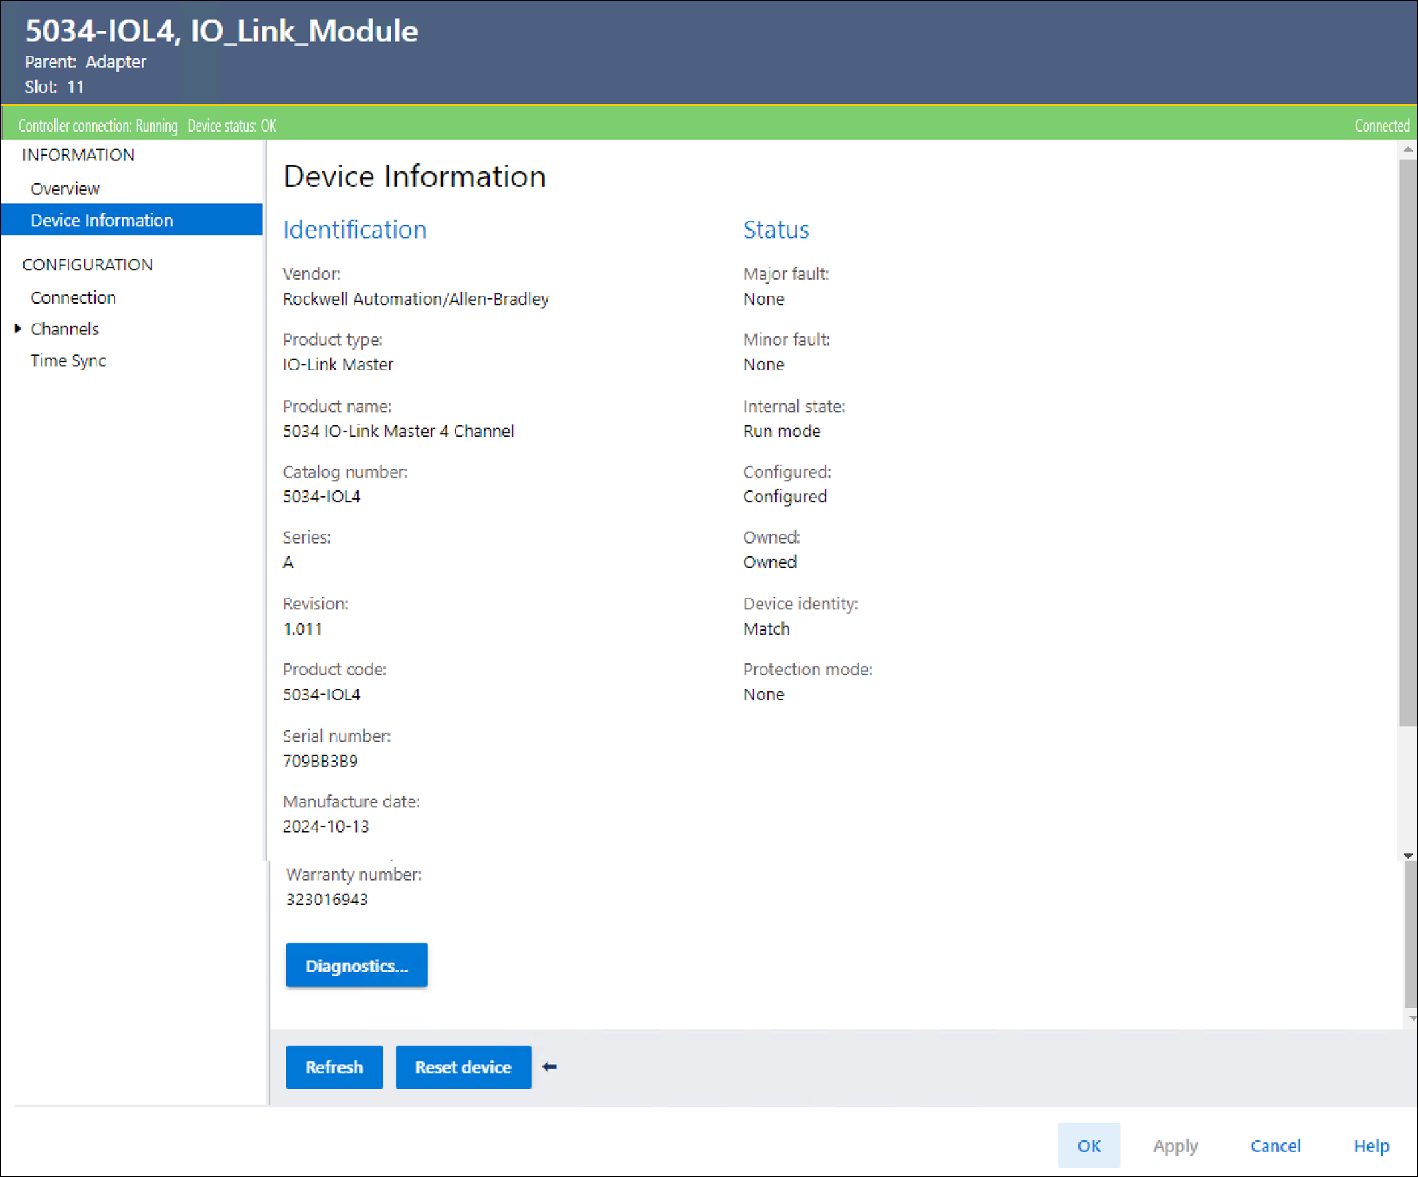Click the Identification section heading
Screen dimensions: 1418x1177
[355, 229]
